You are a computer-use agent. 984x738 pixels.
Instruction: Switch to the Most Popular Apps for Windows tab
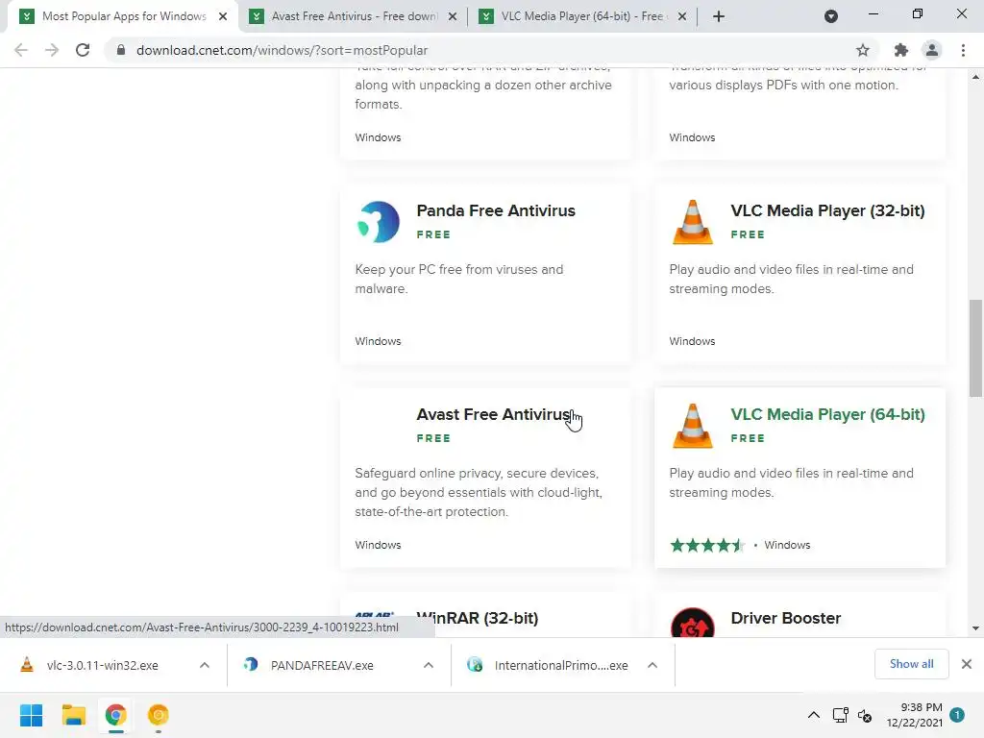coord(123,16)
